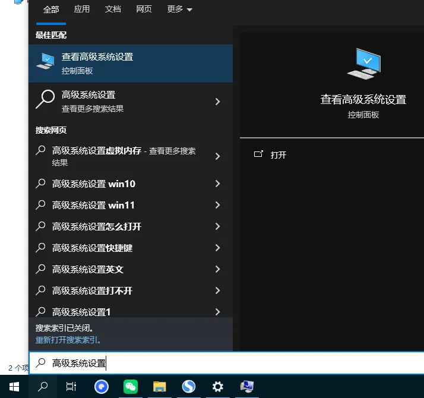424x398 pixels.
Task: Click 打开 in the preview pane
Action: click(279, 155)
